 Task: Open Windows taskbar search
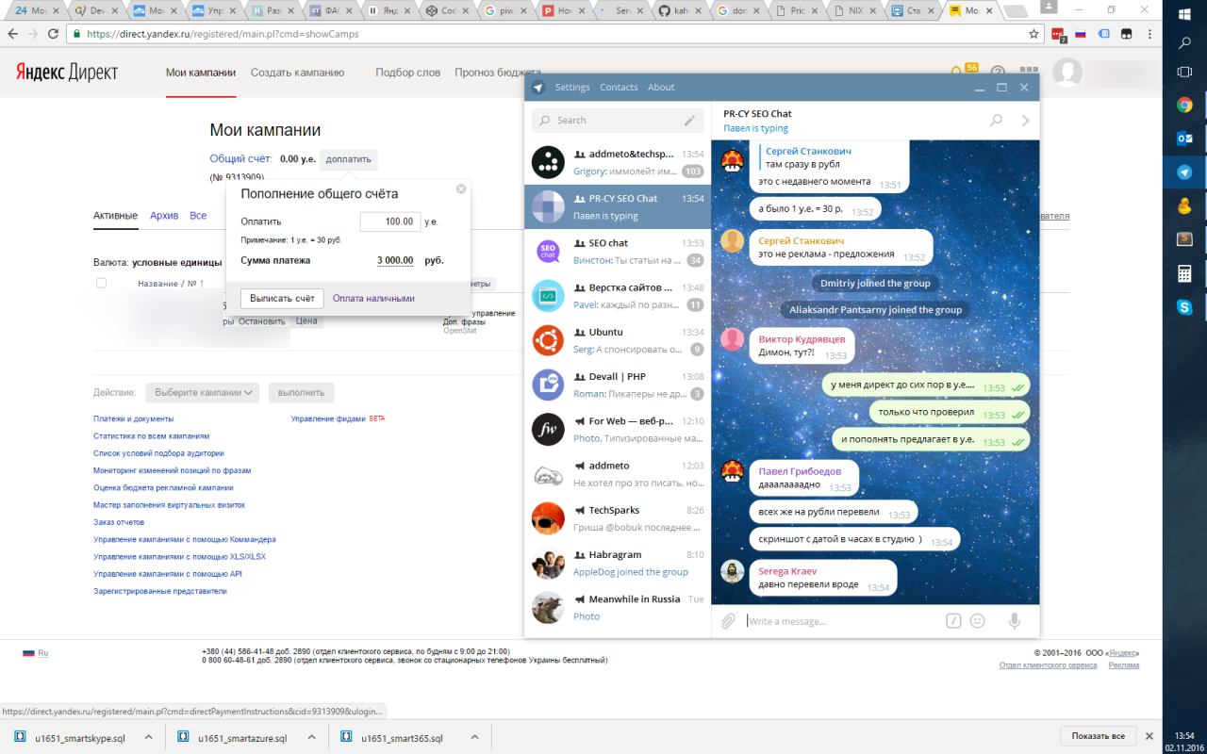[x=1185, y=42]
